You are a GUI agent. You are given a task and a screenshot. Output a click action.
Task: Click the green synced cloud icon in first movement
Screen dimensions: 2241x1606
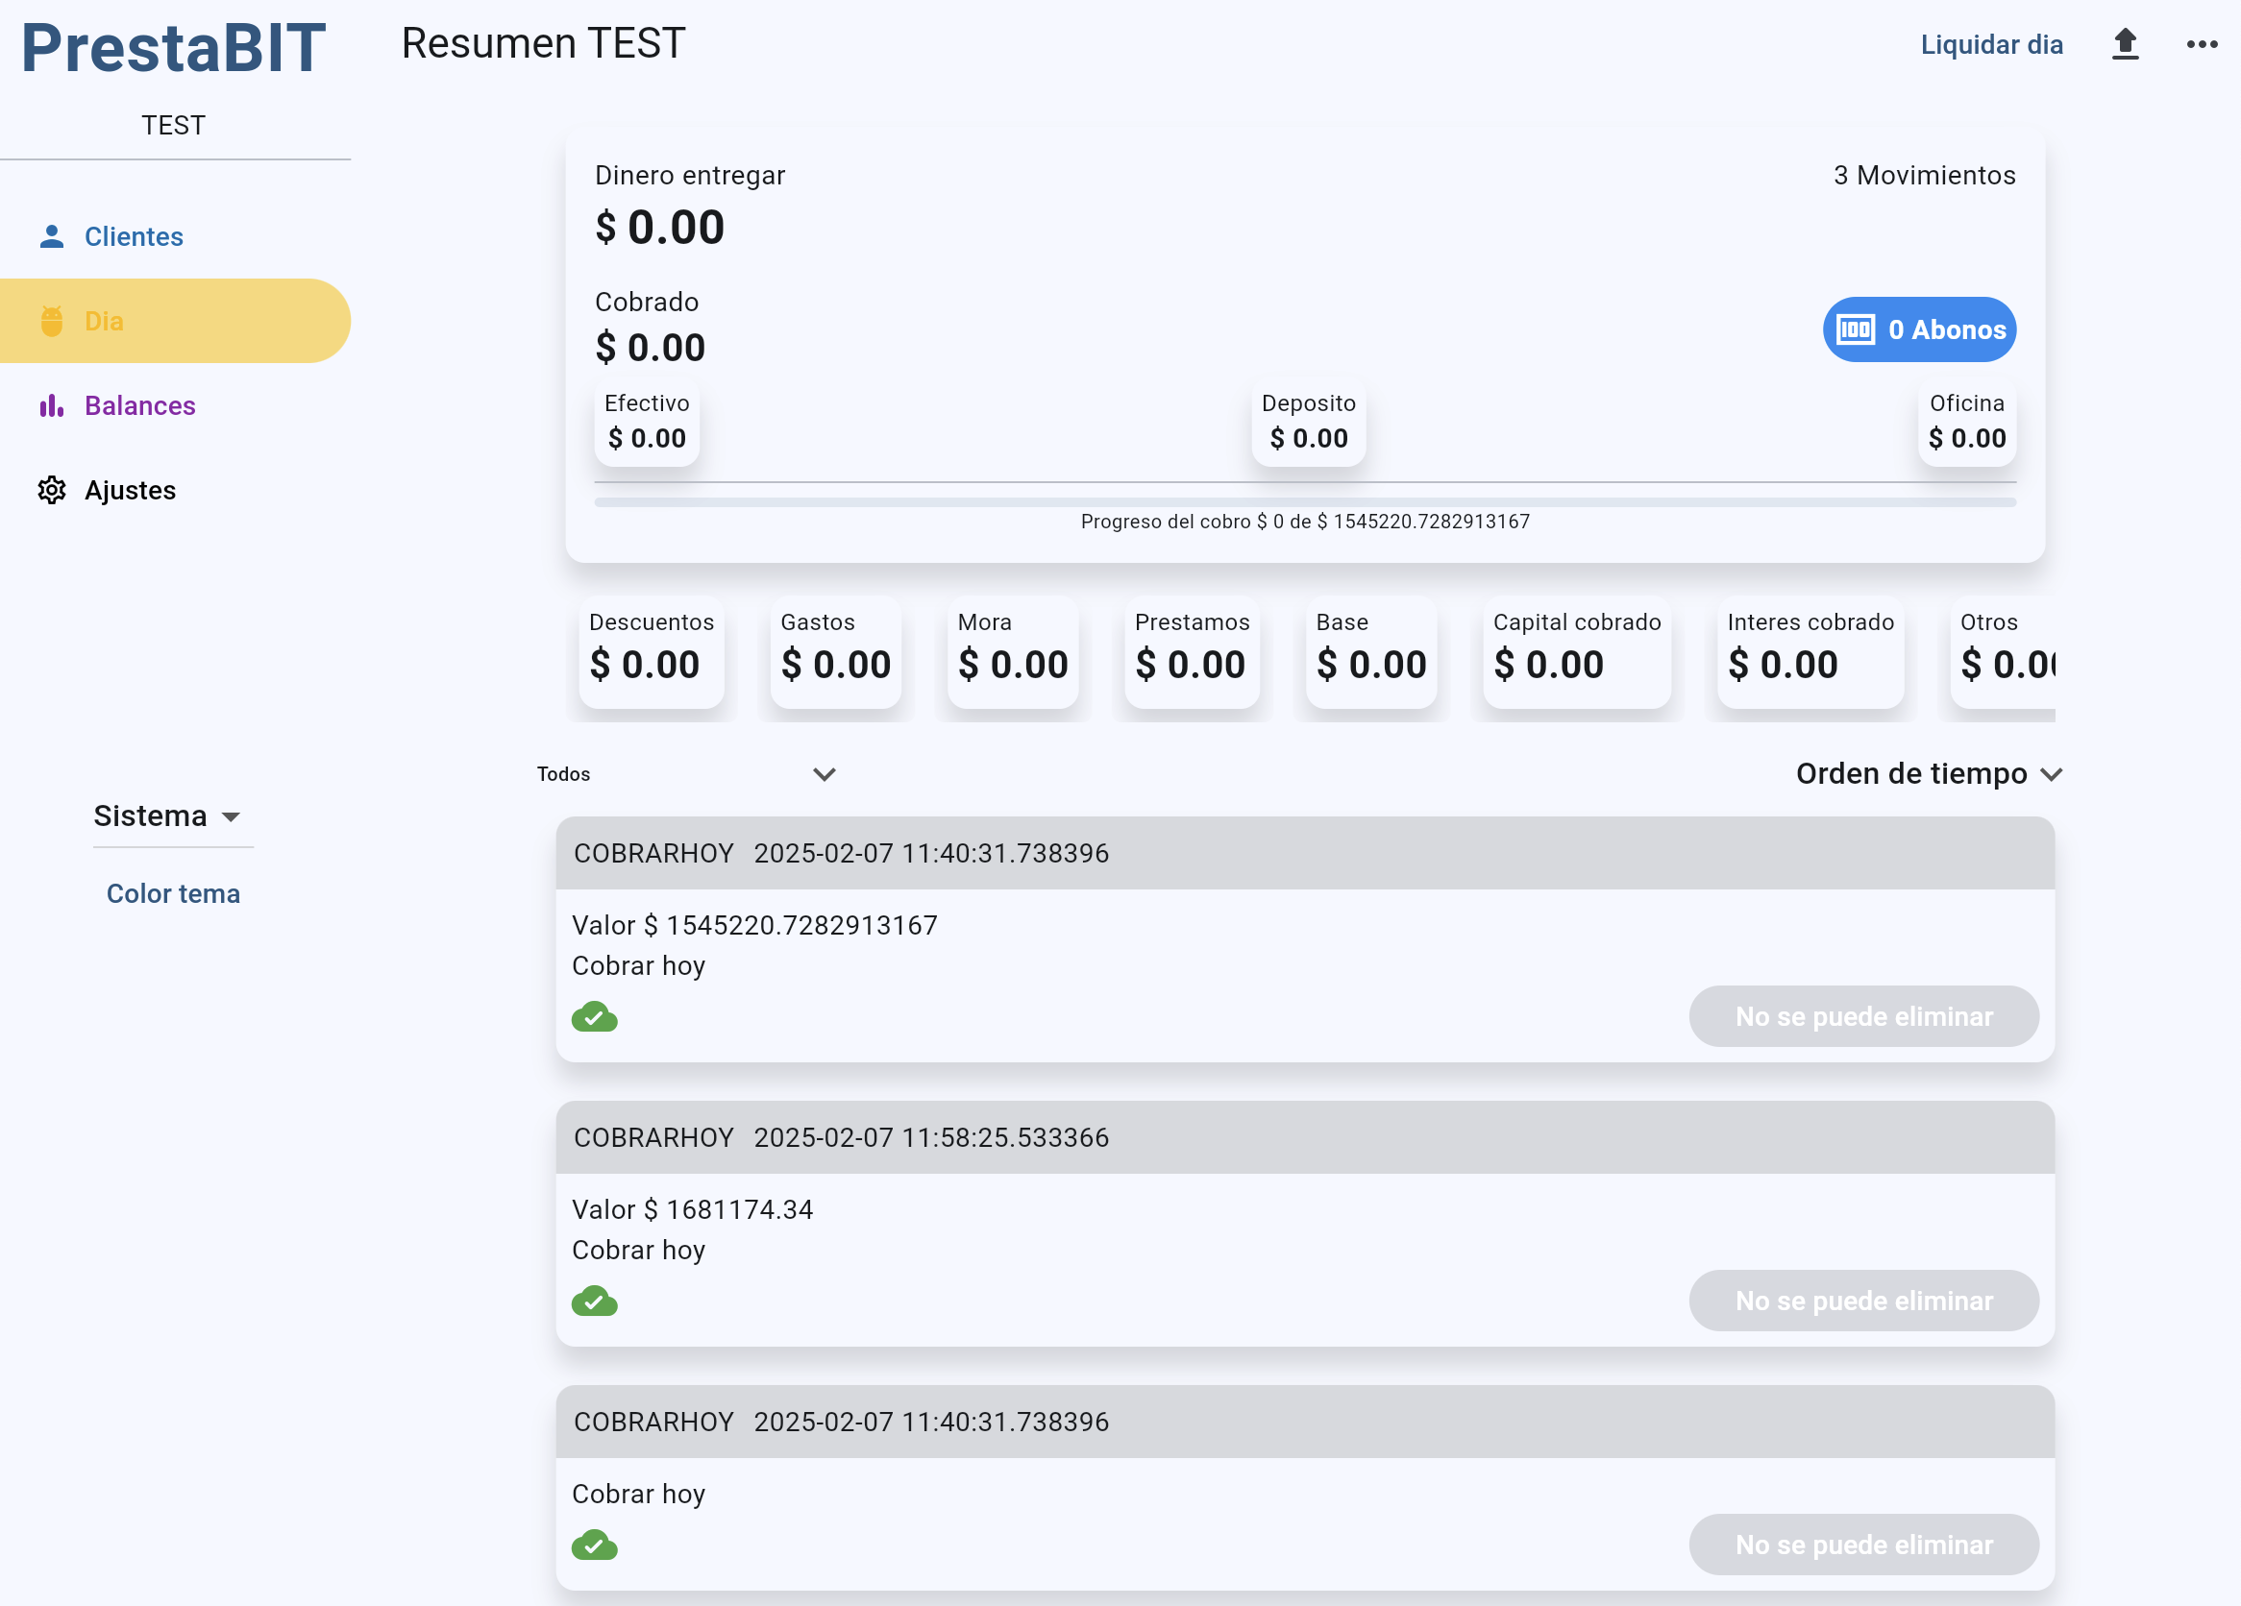coord(594,1016)
